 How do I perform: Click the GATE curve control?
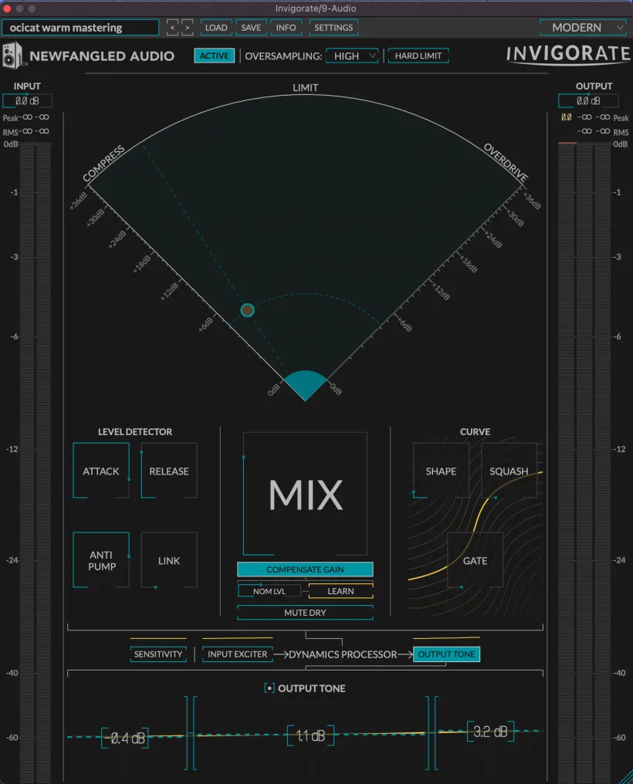coord(475,560)
